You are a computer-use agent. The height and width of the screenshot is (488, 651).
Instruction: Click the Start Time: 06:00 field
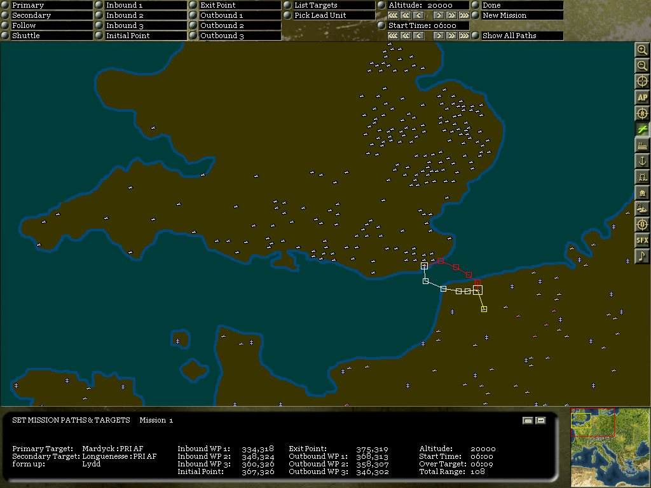(x=428, y=25)
